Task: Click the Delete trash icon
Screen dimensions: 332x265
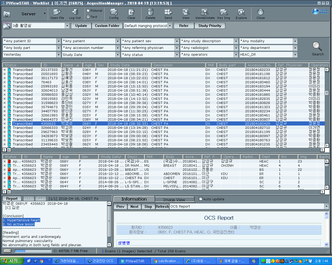Action: (150, 12)
